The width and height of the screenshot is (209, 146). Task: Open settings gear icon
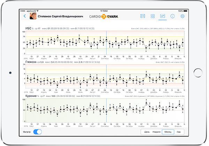pos(183,16)
